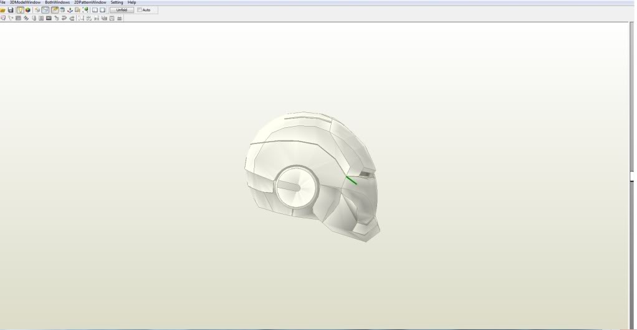Click the yellow-panel icon beside the anchor icon
The height and width of the screenshot is (330, 637).
tap(77, 10)
